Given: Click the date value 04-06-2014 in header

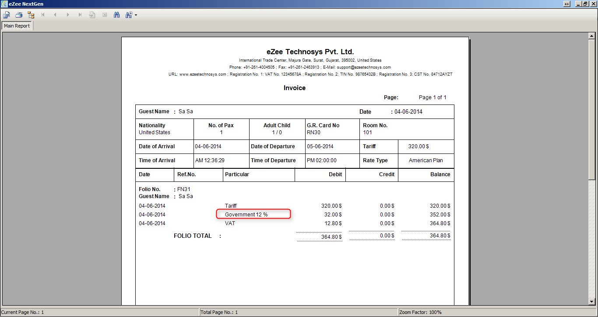Looking at the screenshot, I should pos(408,111).
